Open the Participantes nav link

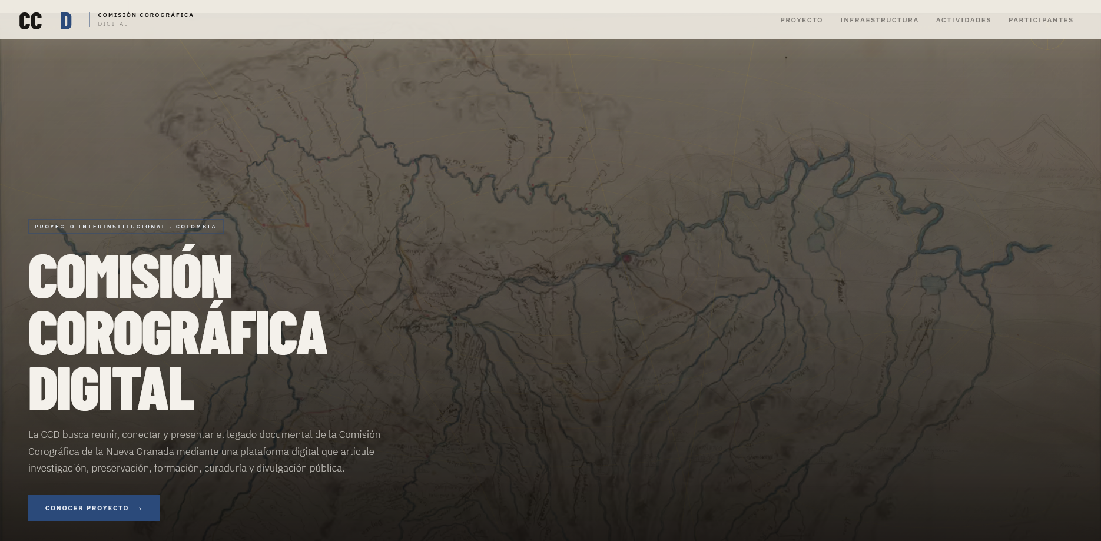pos(1040,20)
